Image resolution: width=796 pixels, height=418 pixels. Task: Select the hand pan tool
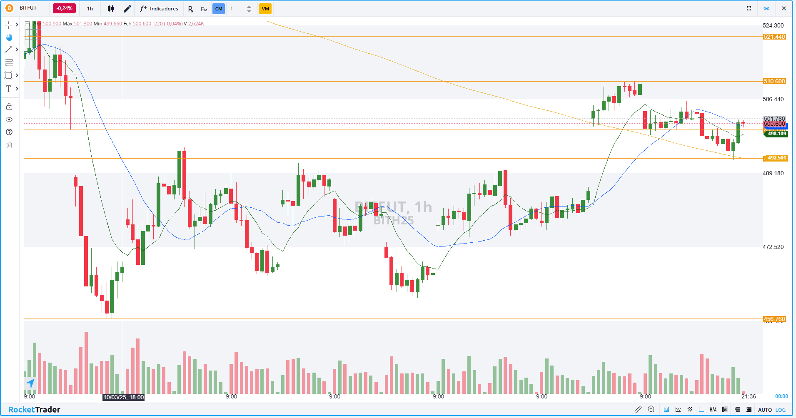pyautogui.click(x=9, y=37)
